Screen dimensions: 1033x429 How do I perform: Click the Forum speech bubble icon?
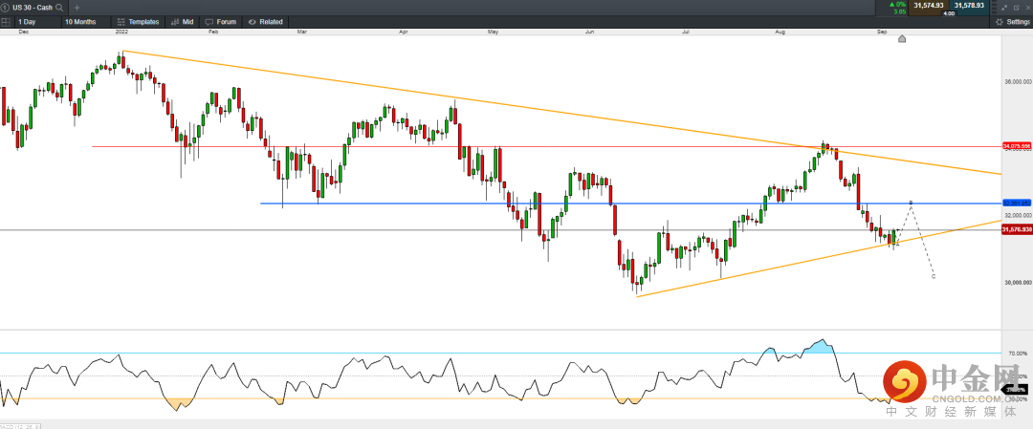coord(209,21)
